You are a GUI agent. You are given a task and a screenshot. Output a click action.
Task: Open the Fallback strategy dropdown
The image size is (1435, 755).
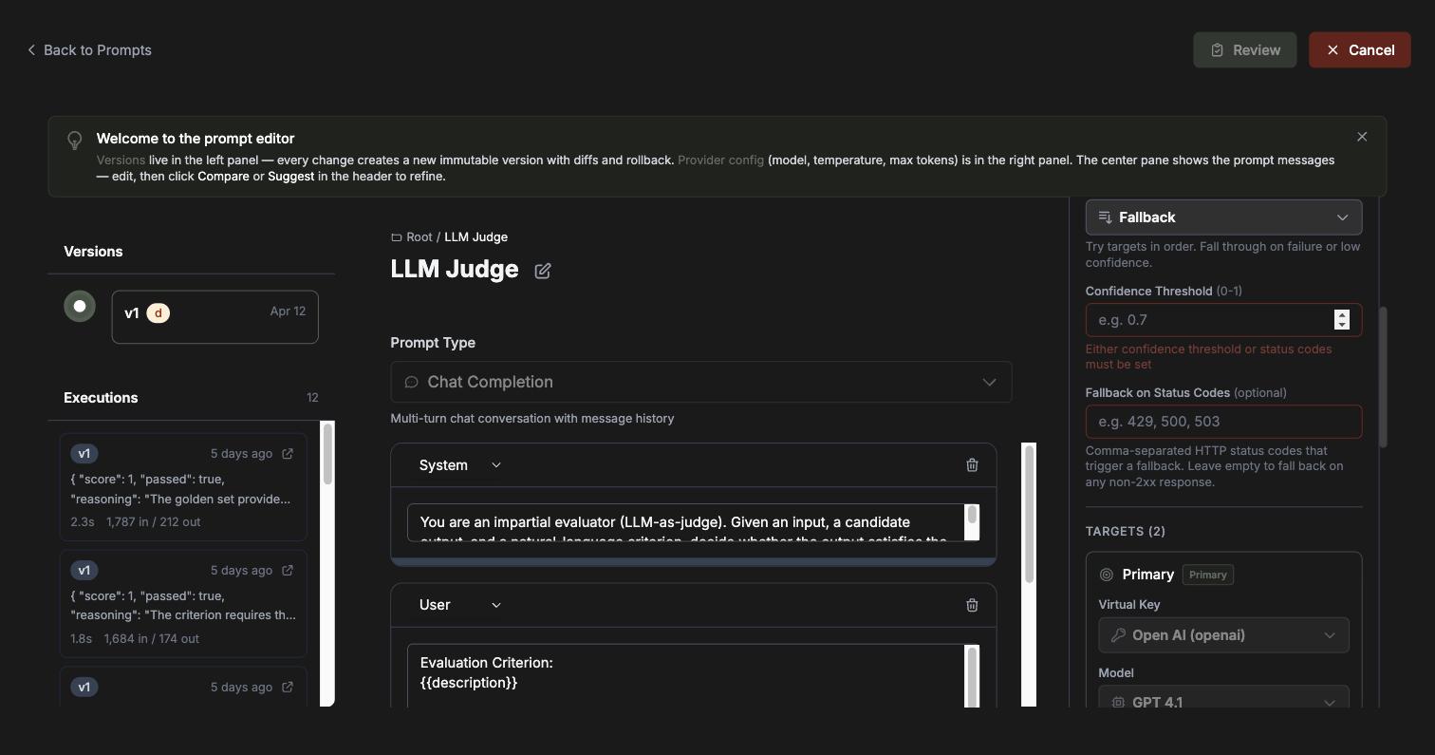tap(1223, 217)
